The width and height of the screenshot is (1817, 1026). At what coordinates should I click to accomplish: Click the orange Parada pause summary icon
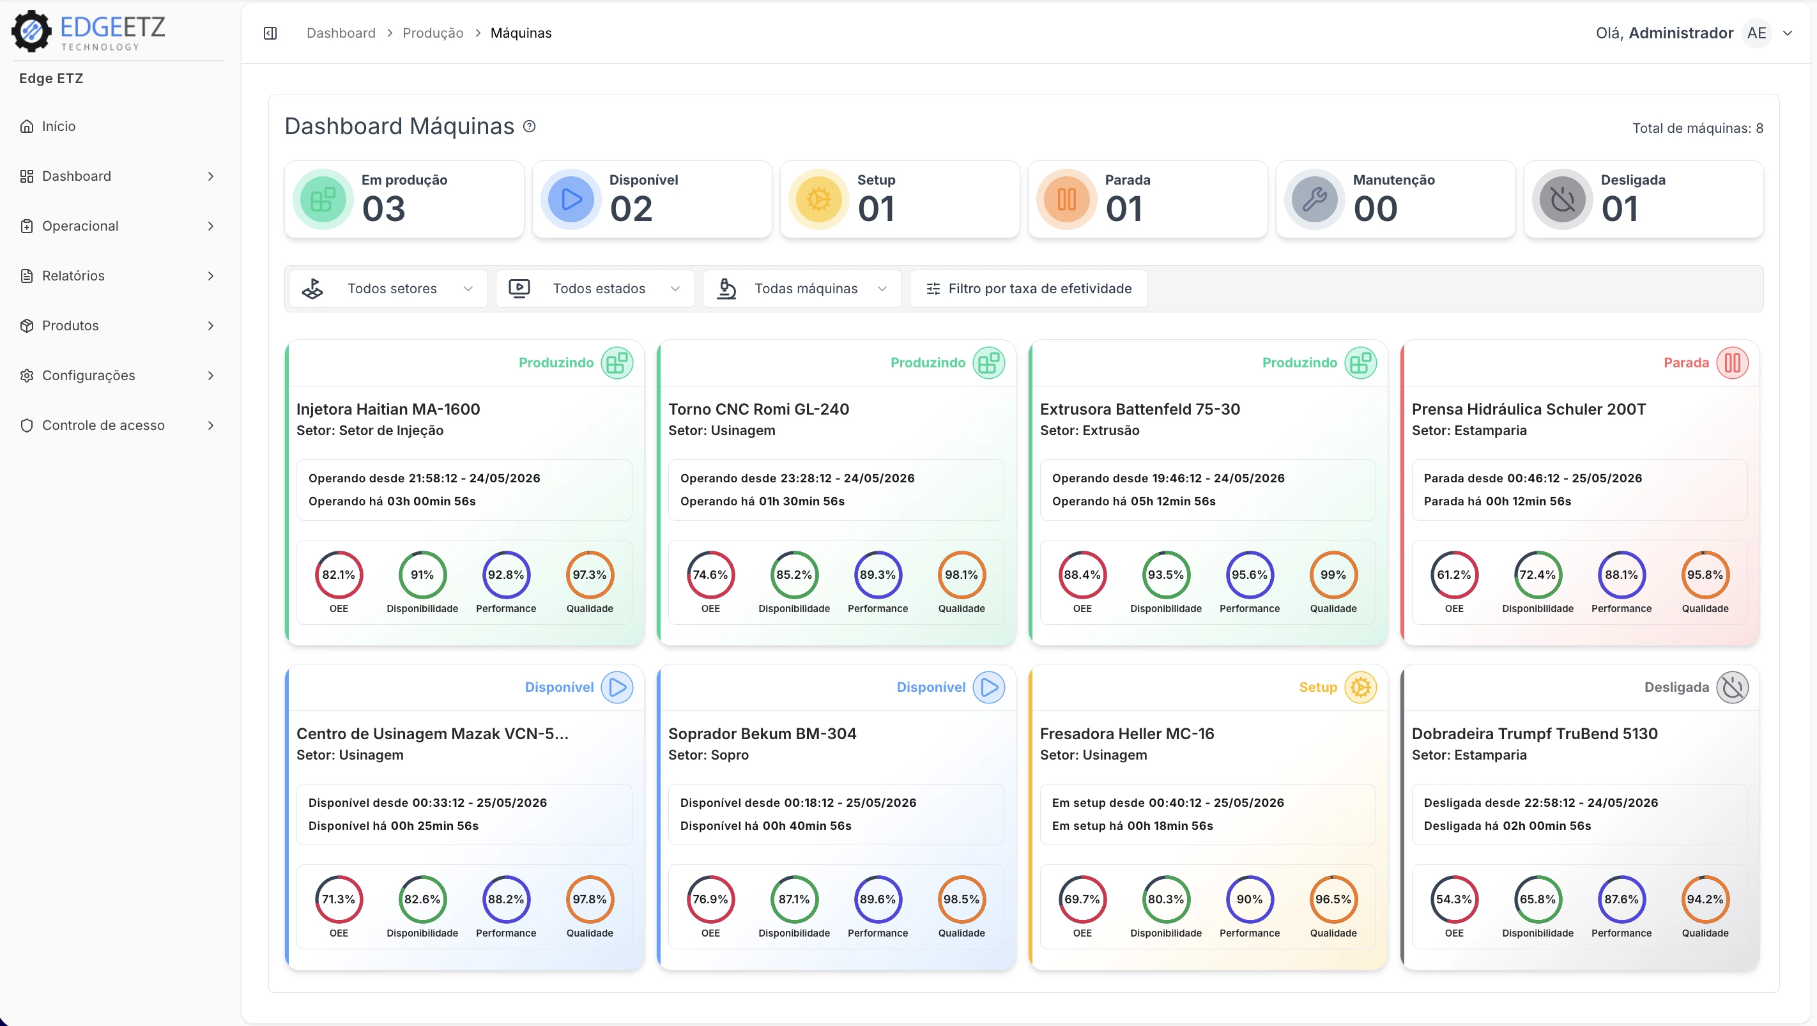1067,199
